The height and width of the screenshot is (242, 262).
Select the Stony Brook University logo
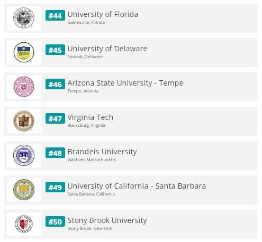click(24, 224)
